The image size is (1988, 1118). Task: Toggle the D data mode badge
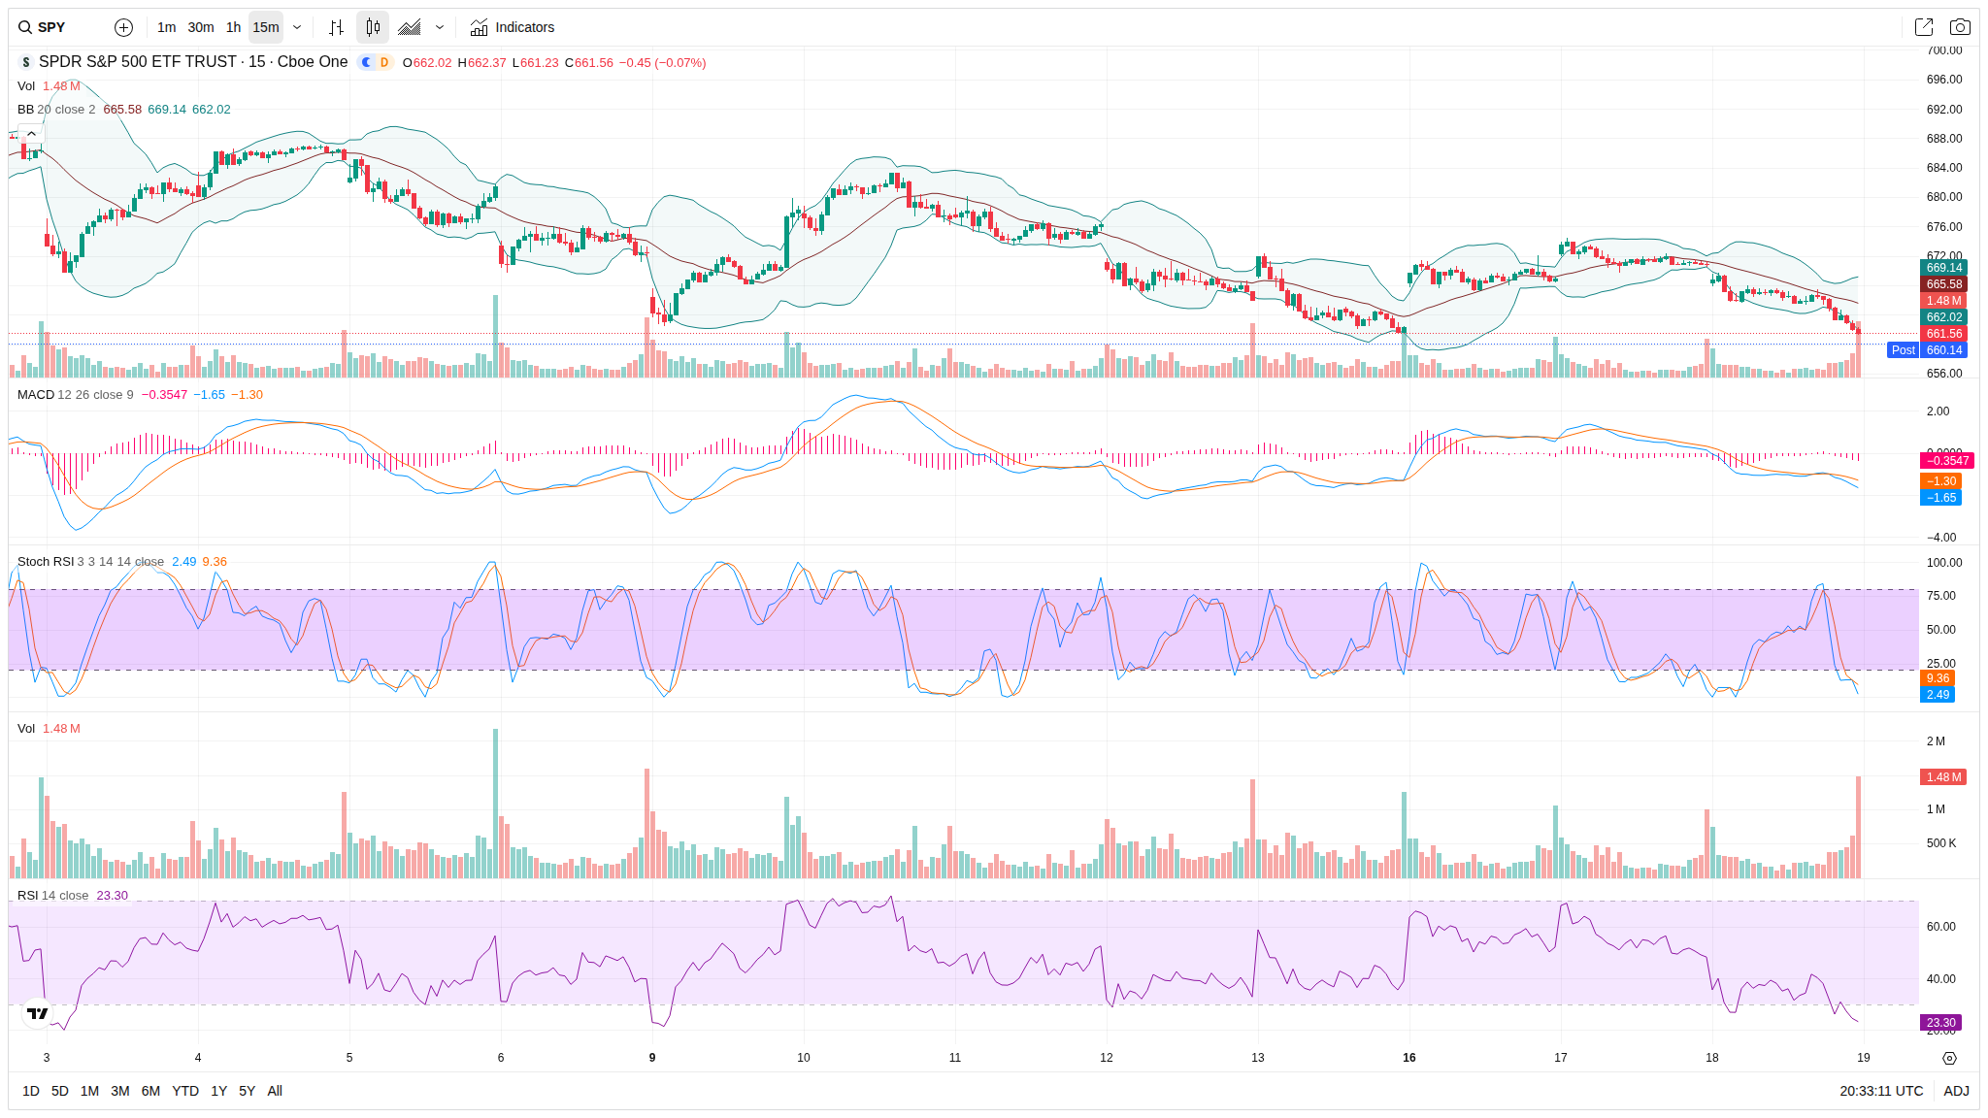click(x=384, y=62)
